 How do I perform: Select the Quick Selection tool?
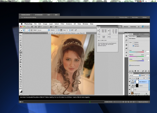coord(21,43)
